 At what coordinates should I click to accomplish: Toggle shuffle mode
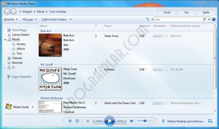click(x=70, y=121)
